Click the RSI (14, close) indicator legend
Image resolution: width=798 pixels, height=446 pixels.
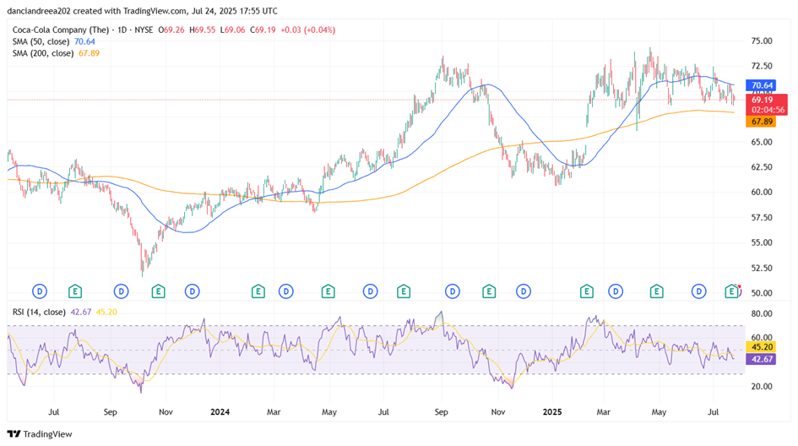point(41,312)
